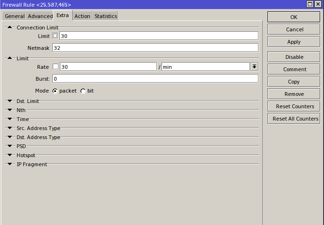Click Reset All Counters button
The image size is (324, 225).
point(294,119)
